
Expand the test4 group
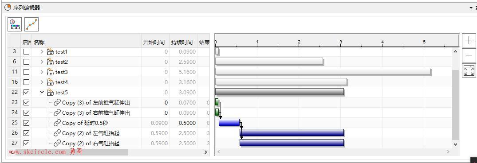pyautogui.click(x=42, y=82)
